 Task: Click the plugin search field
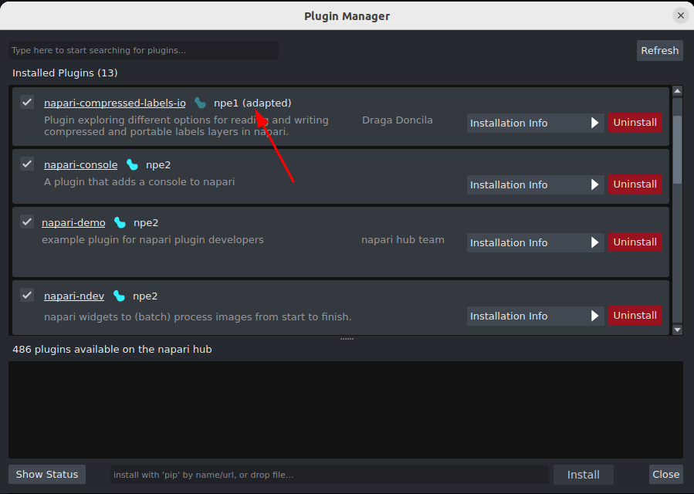pyautogui.click(x=143, y=49)
